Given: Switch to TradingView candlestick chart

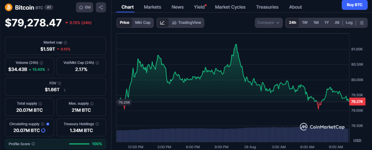Looking at the screenshot, I should tap(186, 23).
